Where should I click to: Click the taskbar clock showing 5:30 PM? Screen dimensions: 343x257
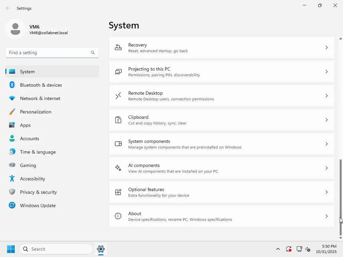(x=326, y=249)
